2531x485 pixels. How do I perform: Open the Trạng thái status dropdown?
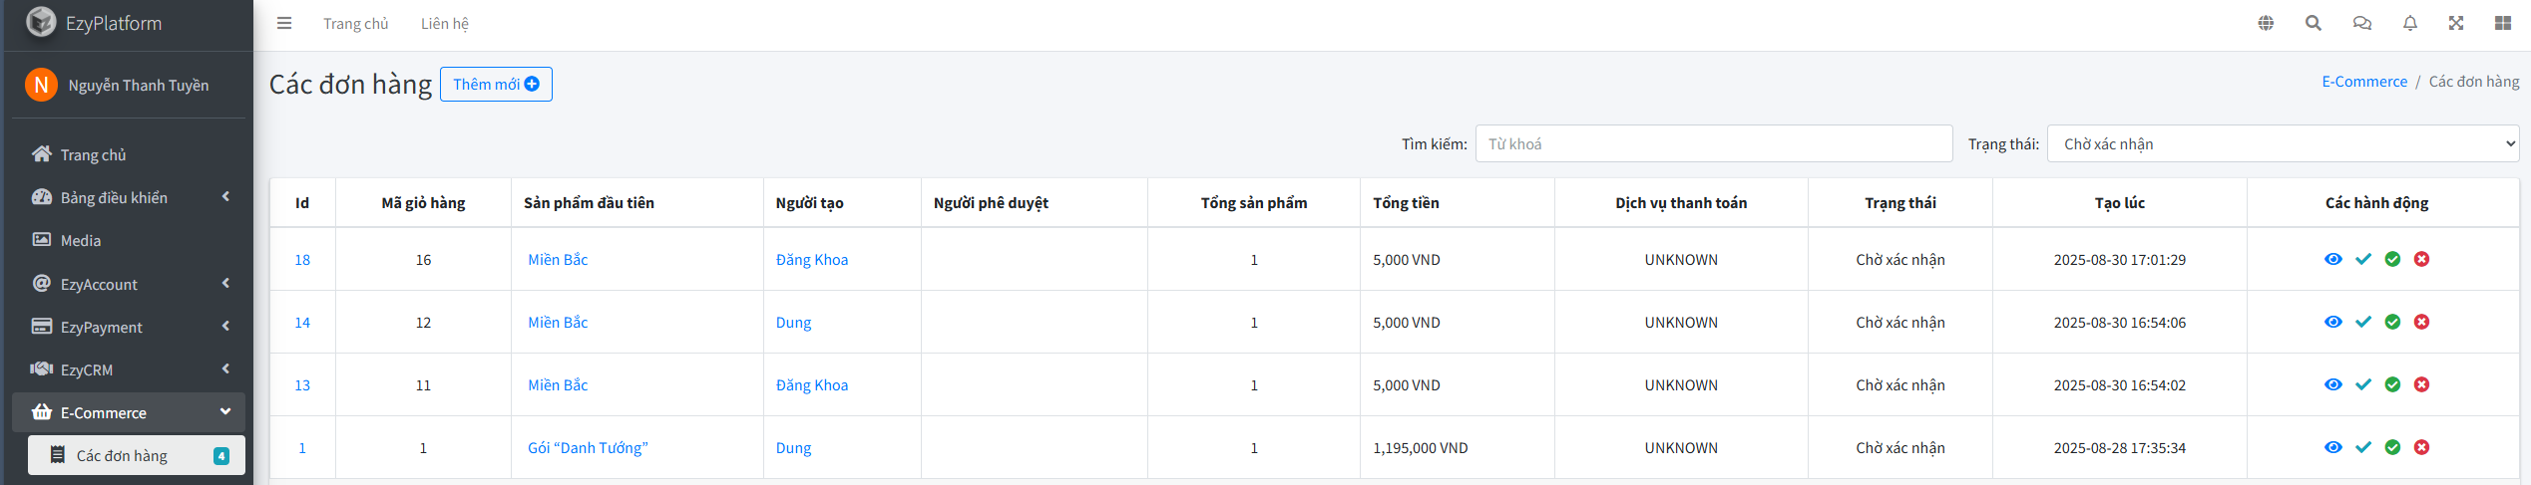click(x=2282, y=143)
